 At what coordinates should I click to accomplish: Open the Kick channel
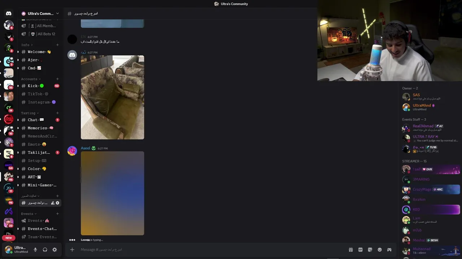[40, 86]
